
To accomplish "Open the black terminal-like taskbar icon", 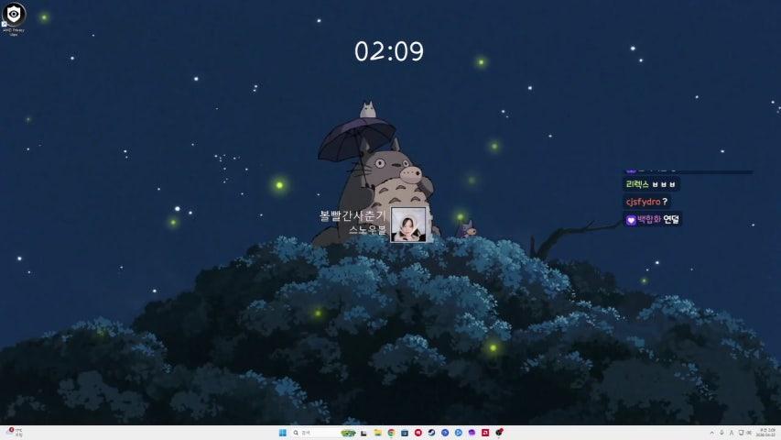I will pyautogui.click(x=363, y=433).
